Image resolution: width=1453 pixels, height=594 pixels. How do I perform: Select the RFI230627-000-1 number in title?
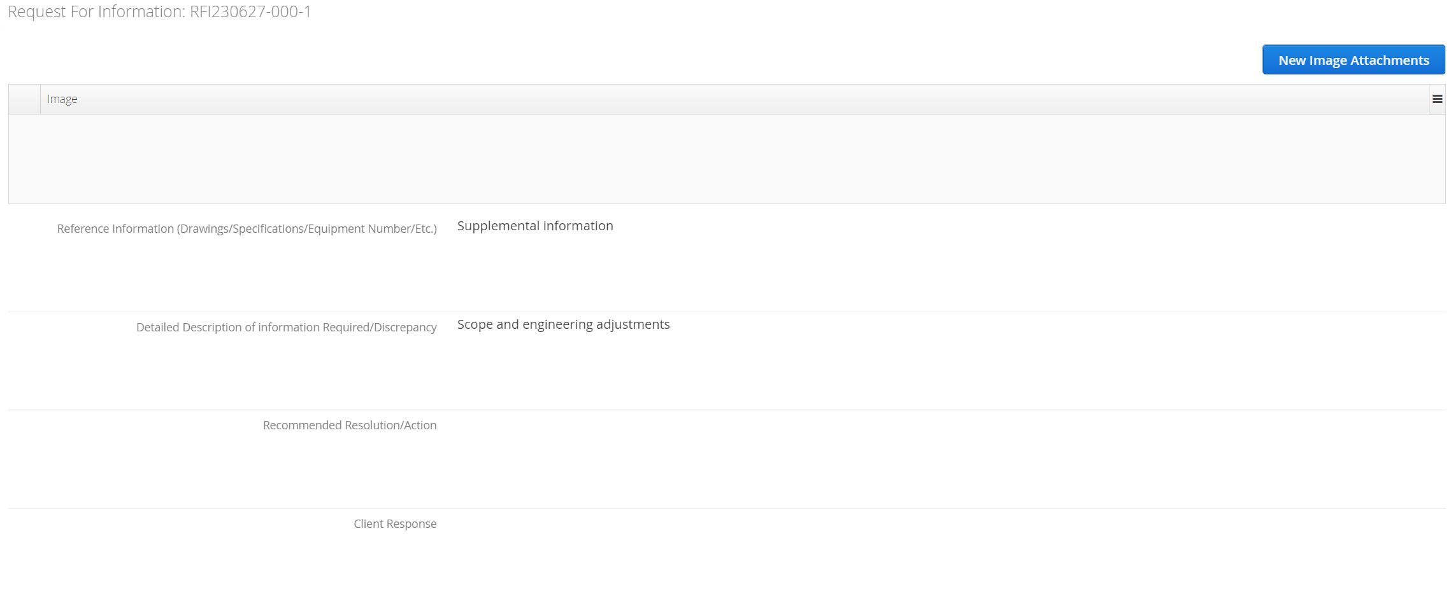[x=250, y=12]
